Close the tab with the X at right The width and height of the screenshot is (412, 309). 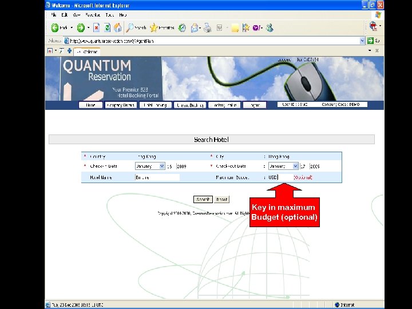(377, 50)
